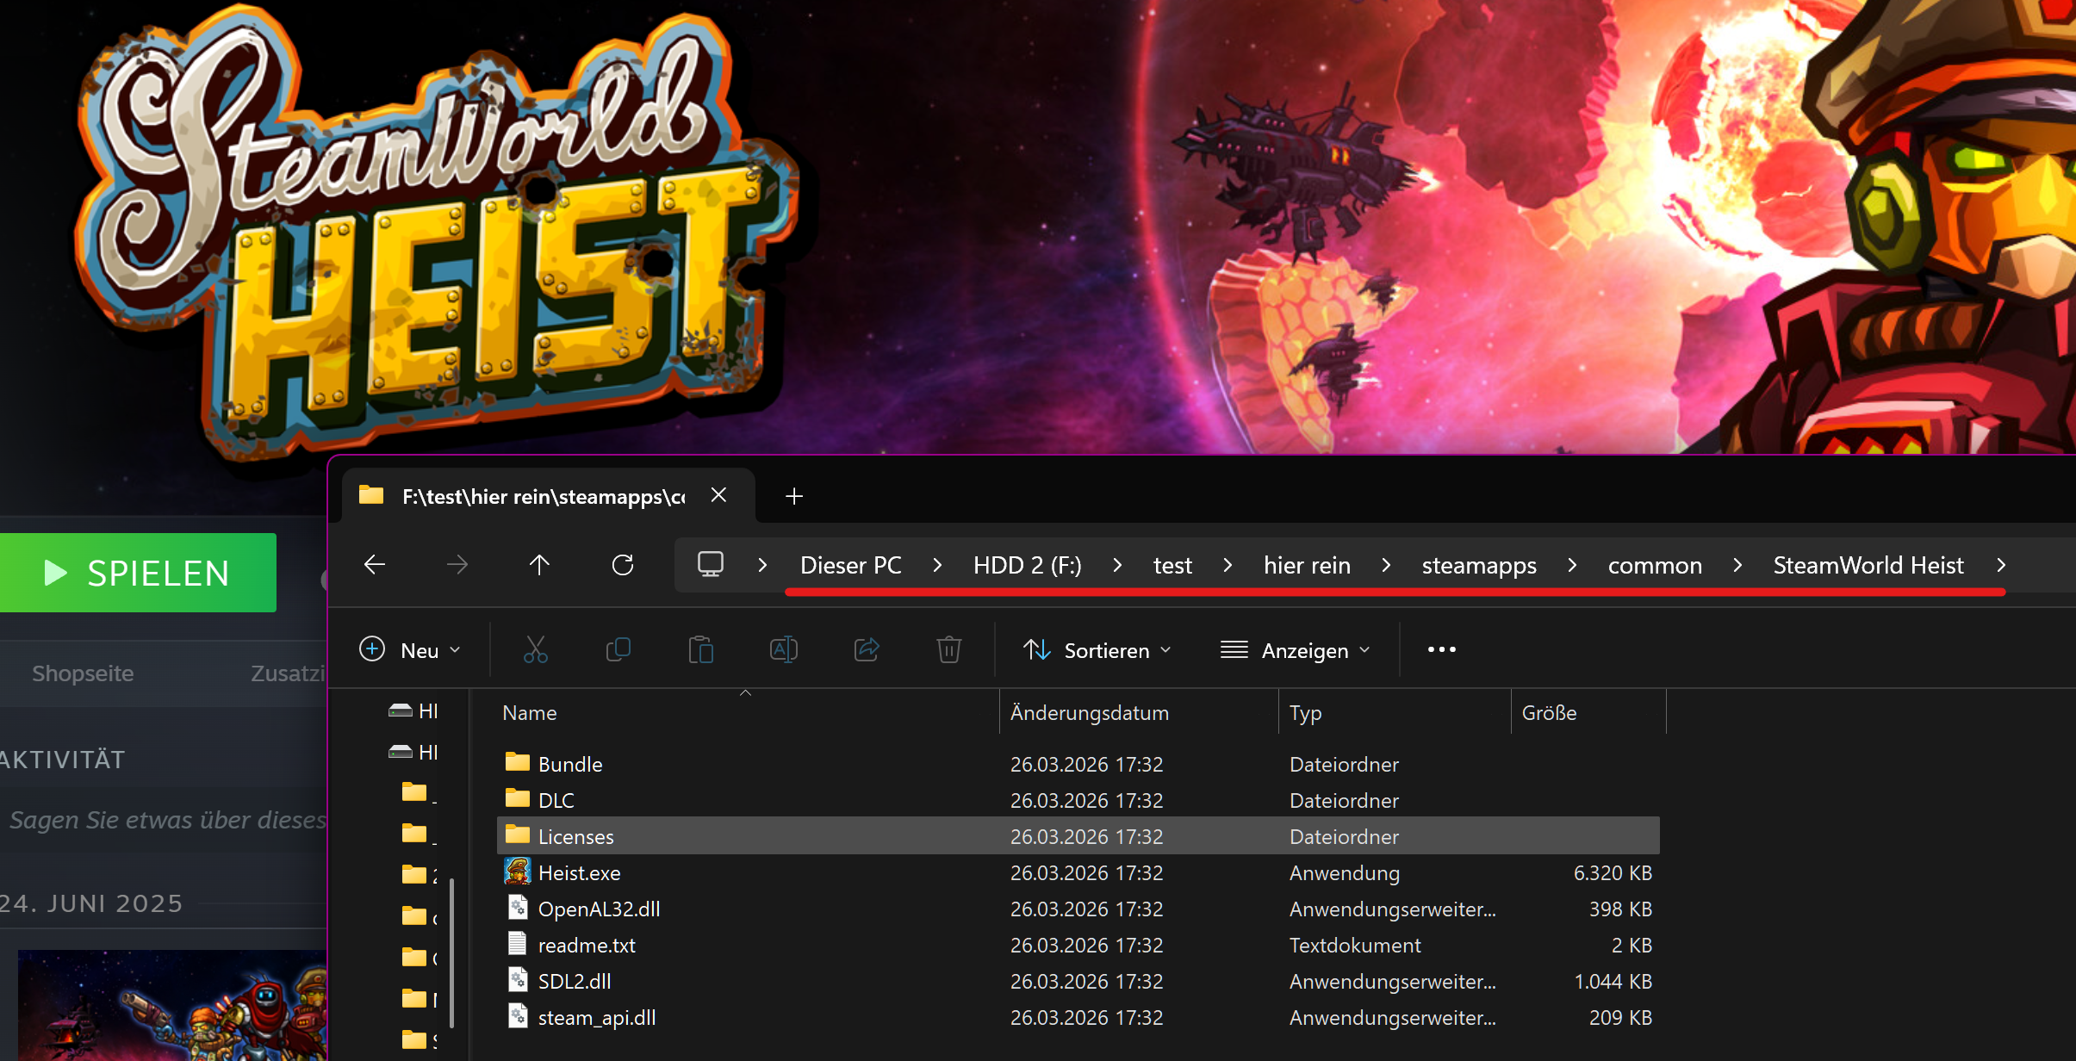Click the Rename icon in the toolbar
This screenshot has width=2076, height=1061.
tap(783, 649)
